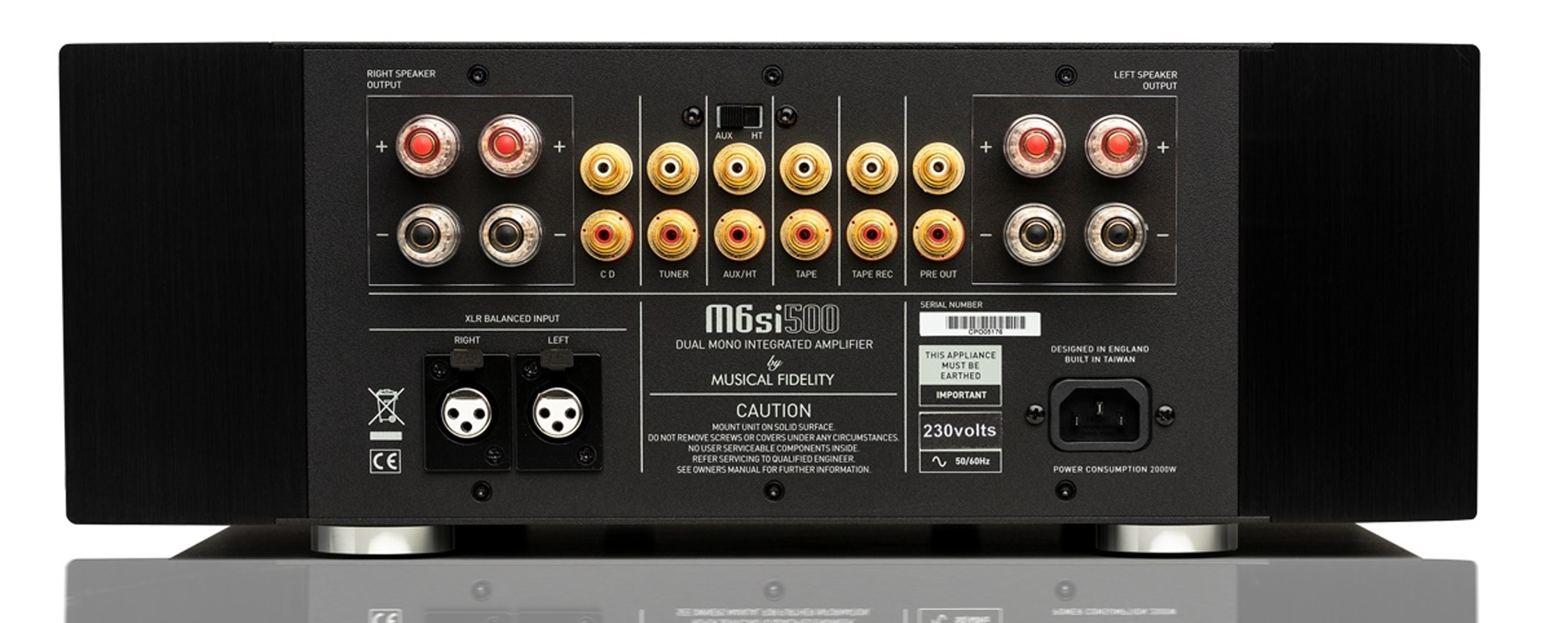Click the silver foot under the power inlet

tap(1166, 538)
